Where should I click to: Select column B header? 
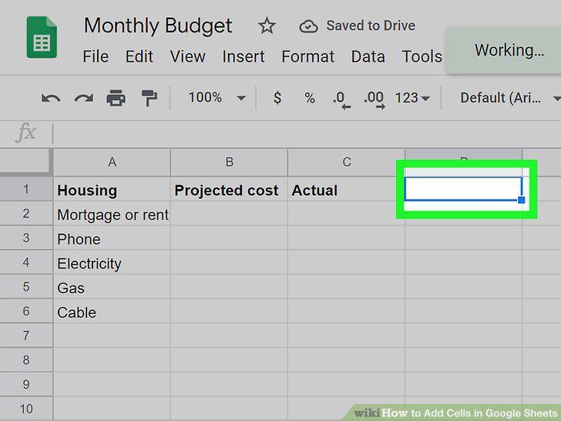[x=230, y=162]
